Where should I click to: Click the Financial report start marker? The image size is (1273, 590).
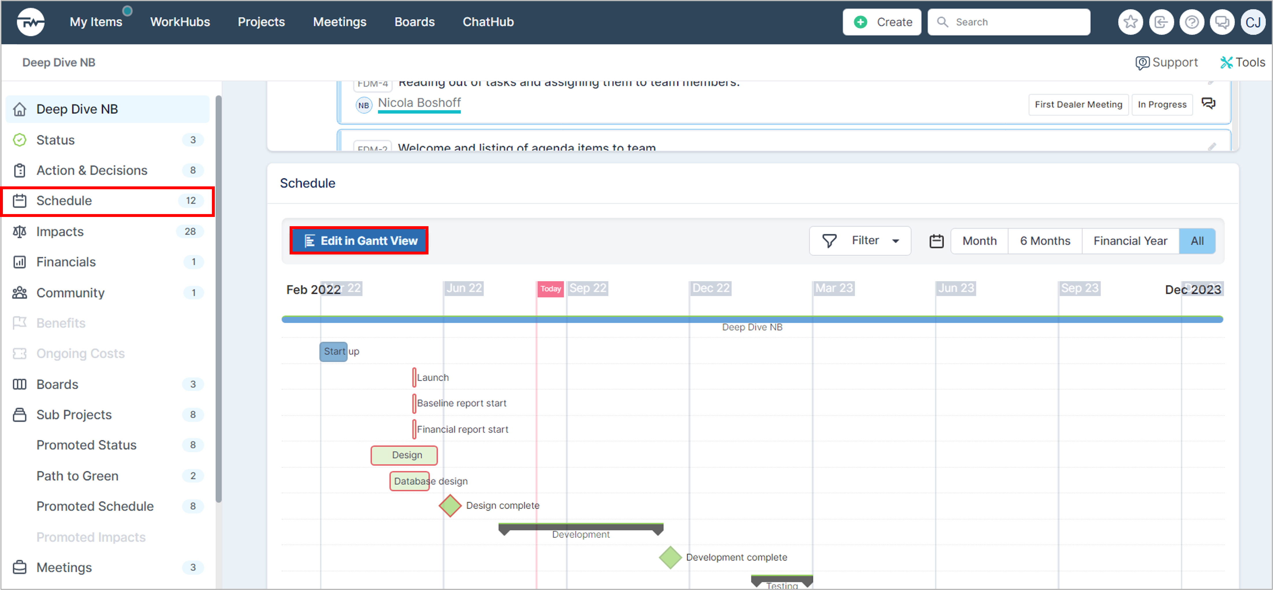point(414,430)
